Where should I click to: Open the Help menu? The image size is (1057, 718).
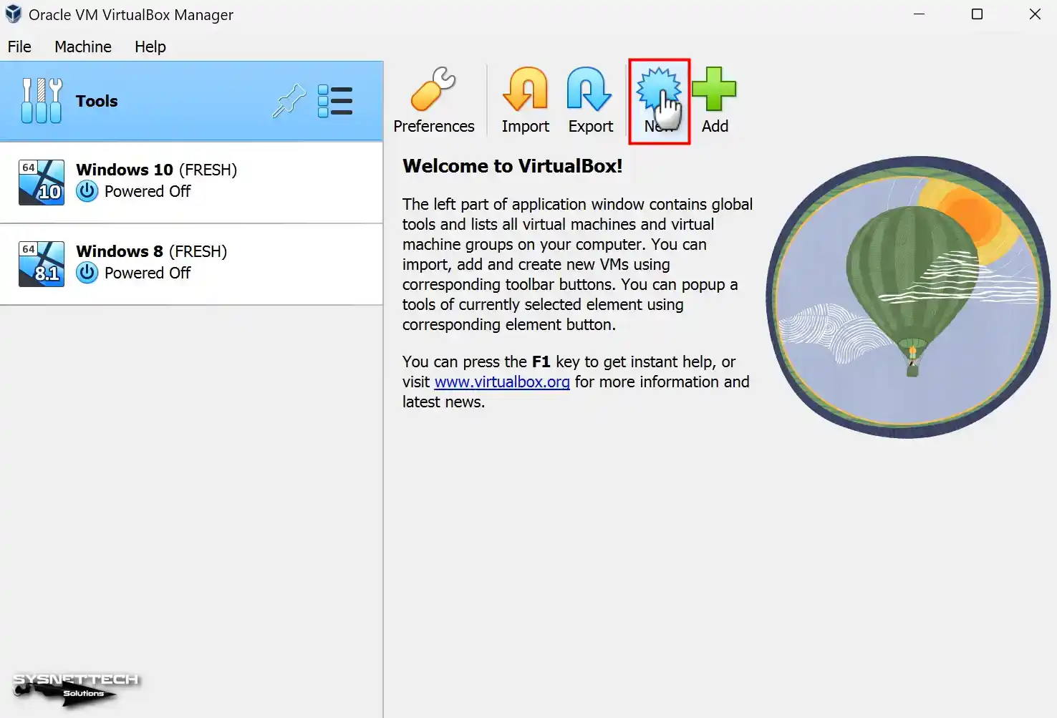pyautogui.click(x=150, y=47)
